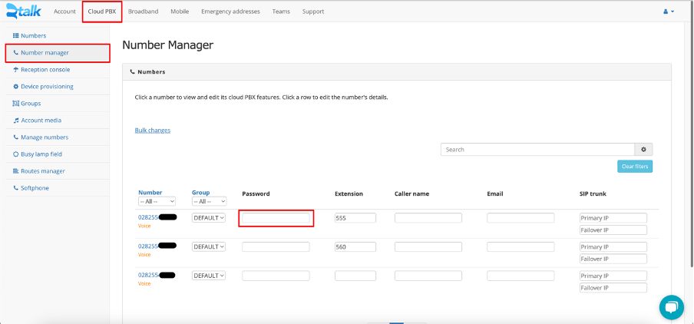The height and width of the screenshot is (324, 694).
Task: Click Primary IP field in extension 555 row
Action: pyautogui.click(x=613, y=218)
